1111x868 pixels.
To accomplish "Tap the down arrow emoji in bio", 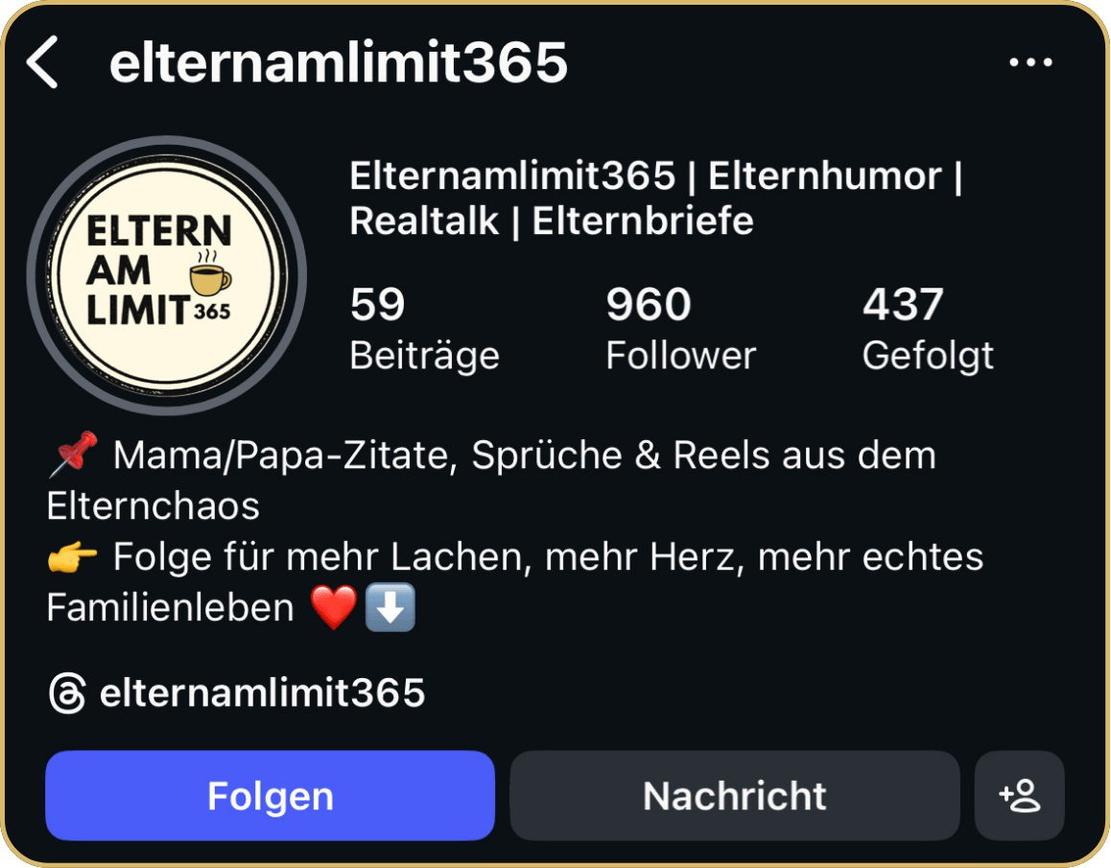I will pos(390,607).
